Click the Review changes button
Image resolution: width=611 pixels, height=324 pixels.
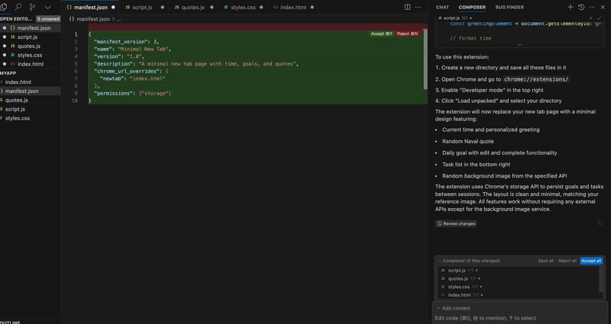[x=456, y=223]
